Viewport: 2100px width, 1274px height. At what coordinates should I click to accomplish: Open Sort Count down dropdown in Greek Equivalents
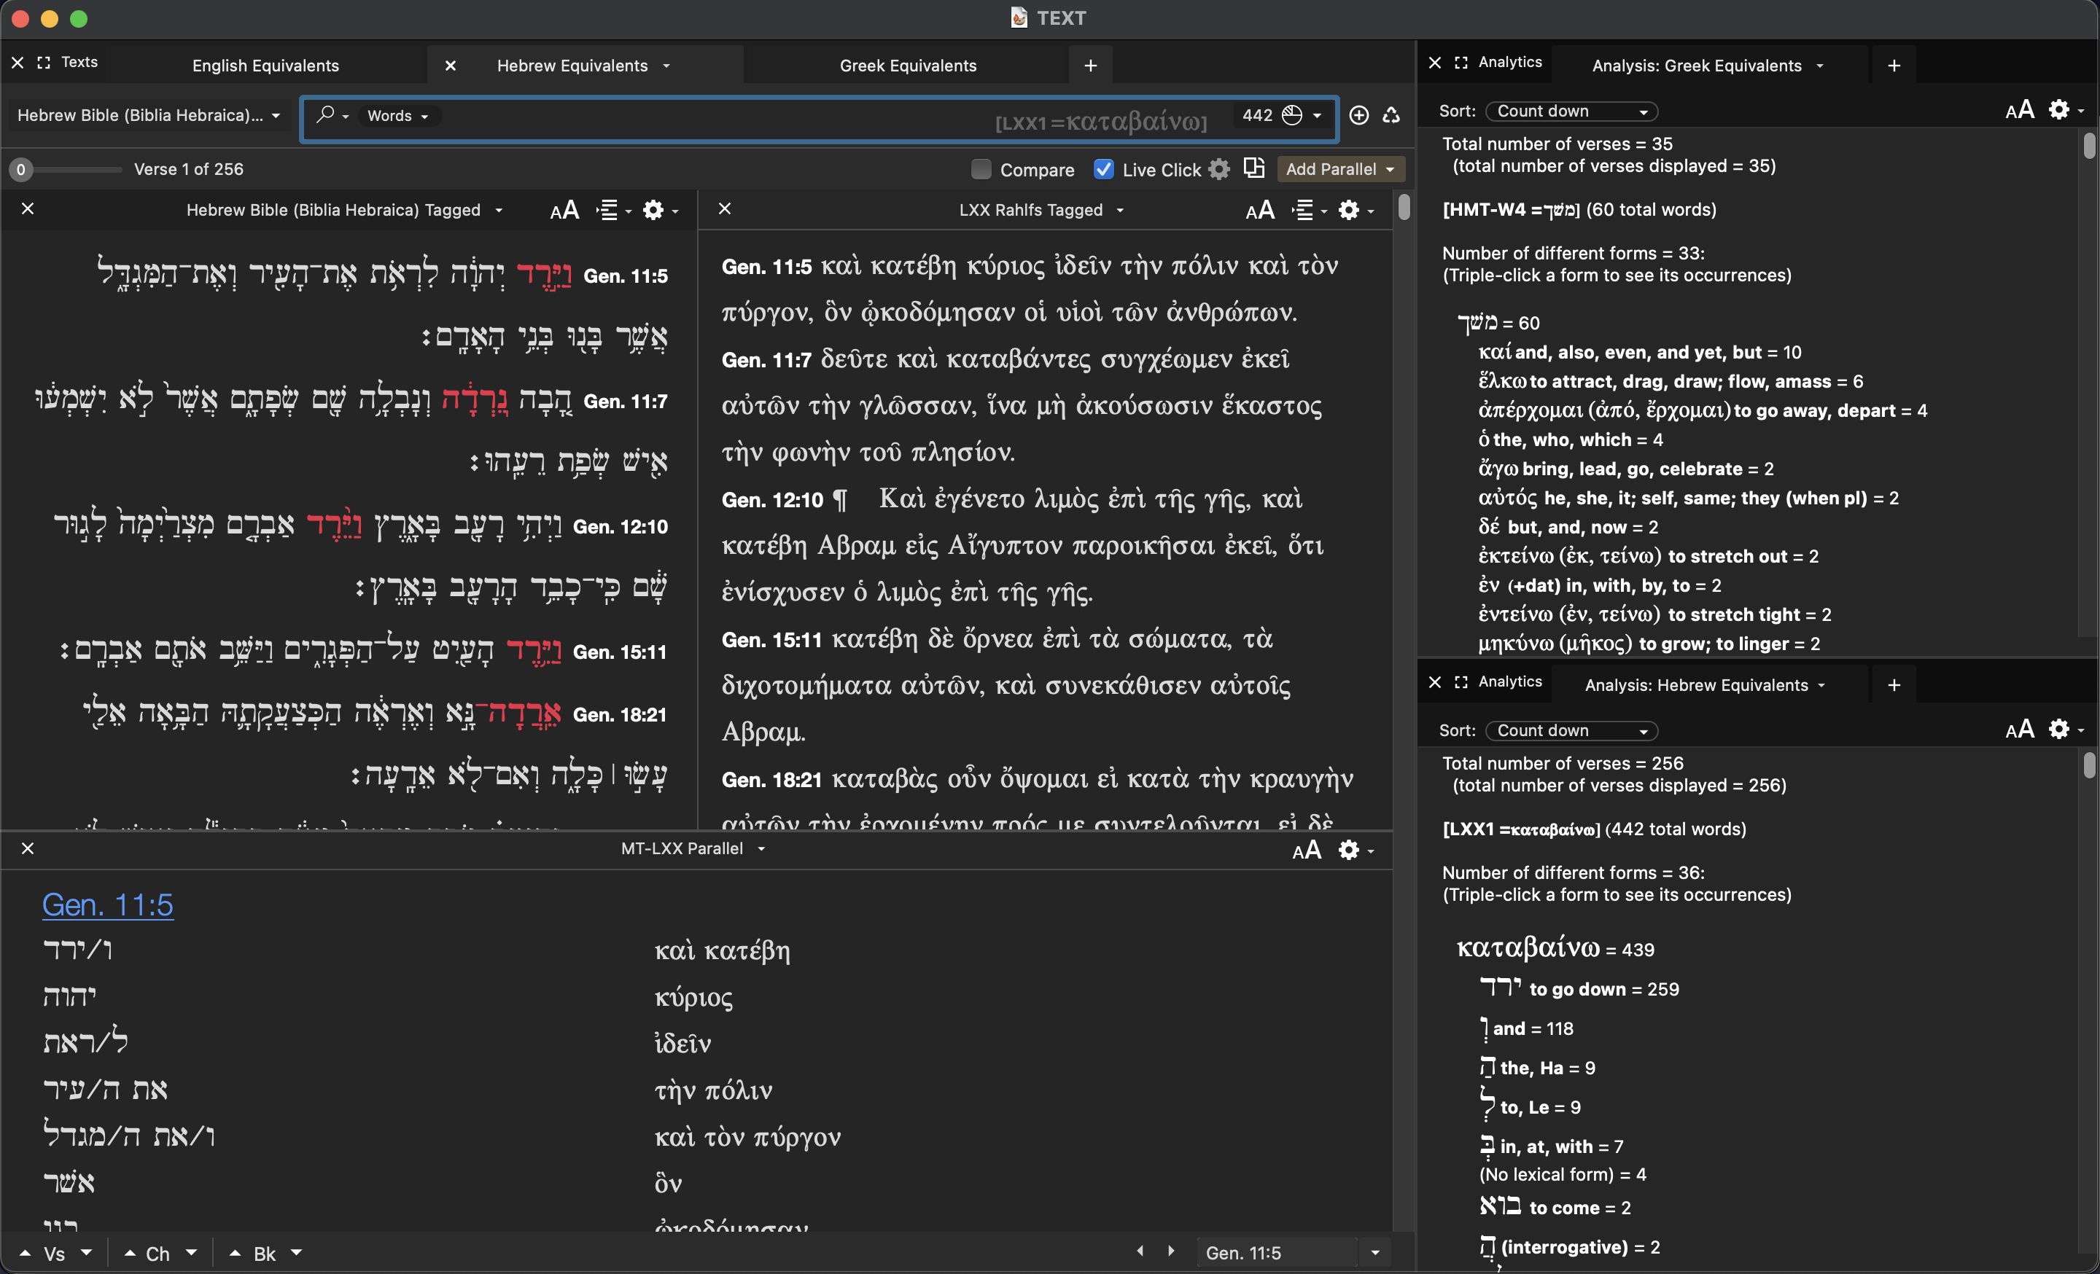click(x=1571, y=112)
